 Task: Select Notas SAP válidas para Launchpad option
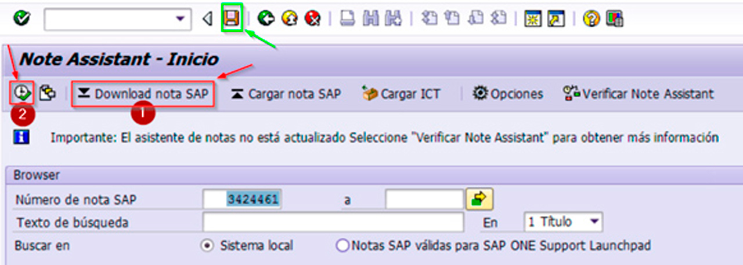pos(341,246)
